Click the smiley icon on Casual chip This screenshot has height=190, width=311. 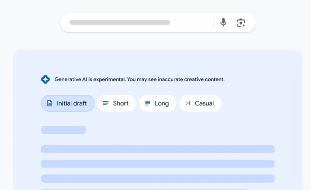pyautogui.click(x=188, y=103)
